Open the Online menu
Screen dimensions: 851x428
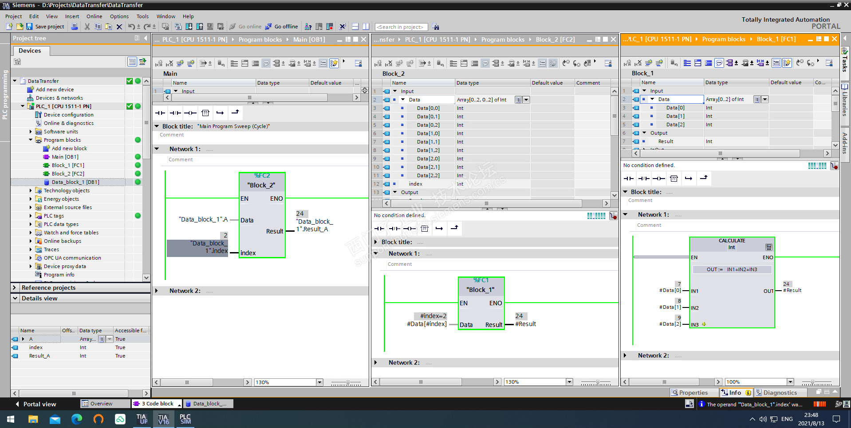(x=94, y=16)
